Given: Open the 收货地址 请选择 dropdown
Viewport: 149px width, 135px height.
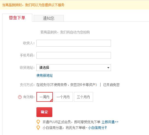Looking at the screenshot, I should coord(74,67).
